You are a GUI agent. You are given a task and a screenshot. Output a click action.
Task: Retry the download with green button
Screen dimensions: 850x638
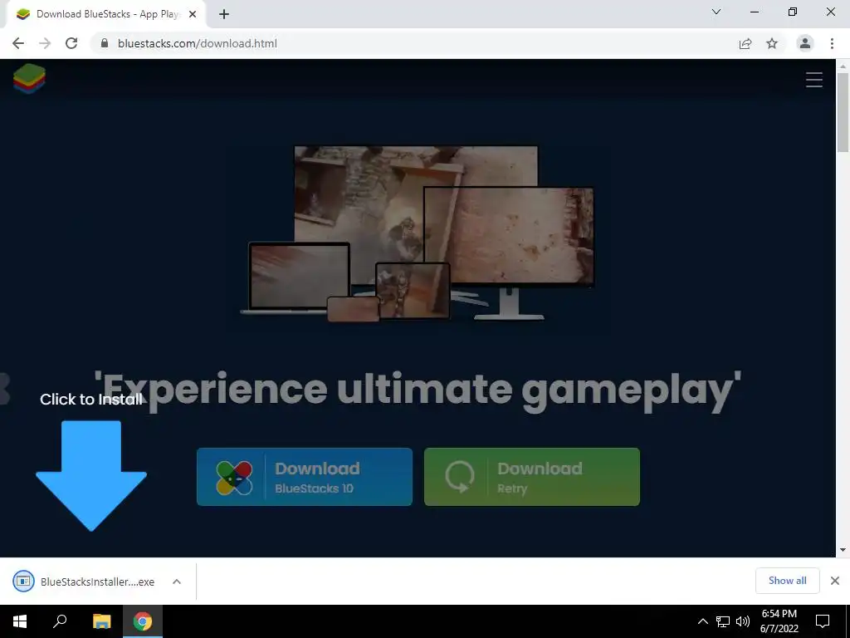click(532, 477)
